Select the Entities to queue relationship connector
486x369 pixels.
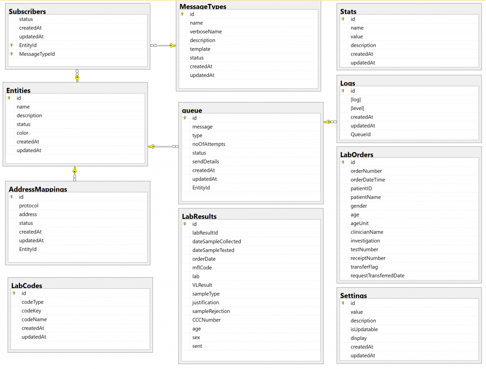[x=163, y=146]
